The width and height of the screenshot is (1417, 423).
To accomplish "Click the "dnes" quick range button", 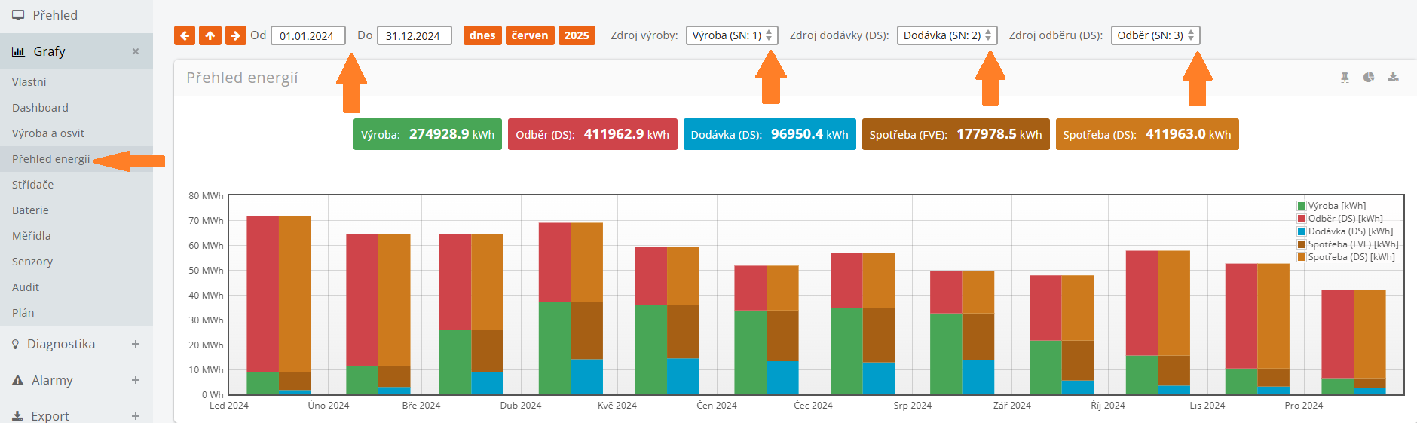I will [x=482, y=35].
